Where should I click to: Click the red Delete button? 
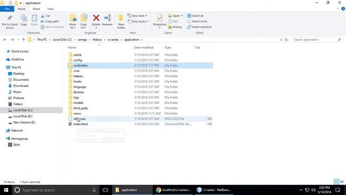(x=96, y=22)
